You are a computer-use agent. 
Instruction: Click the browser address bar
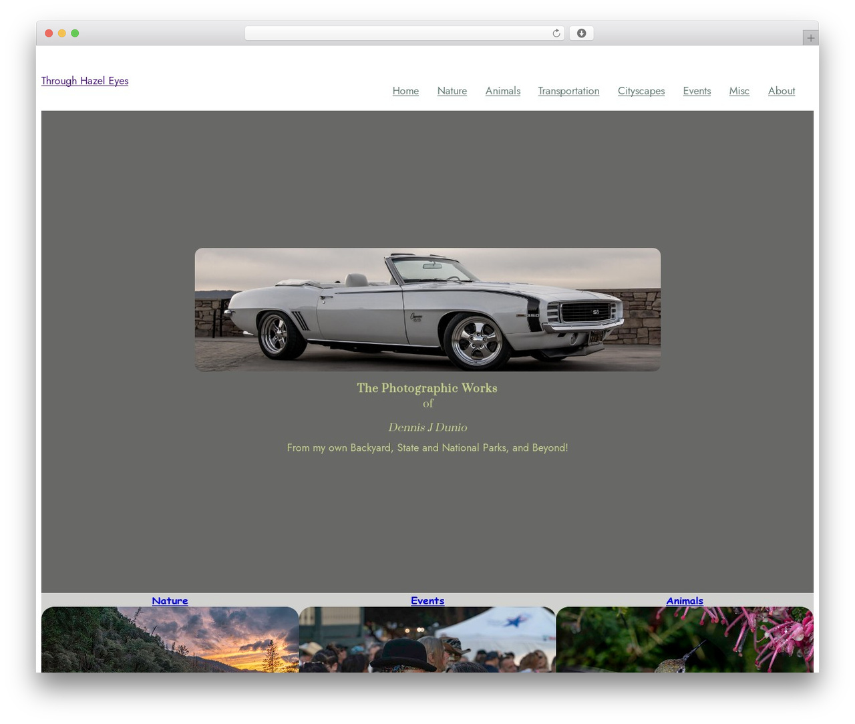[x=404, y=33]
